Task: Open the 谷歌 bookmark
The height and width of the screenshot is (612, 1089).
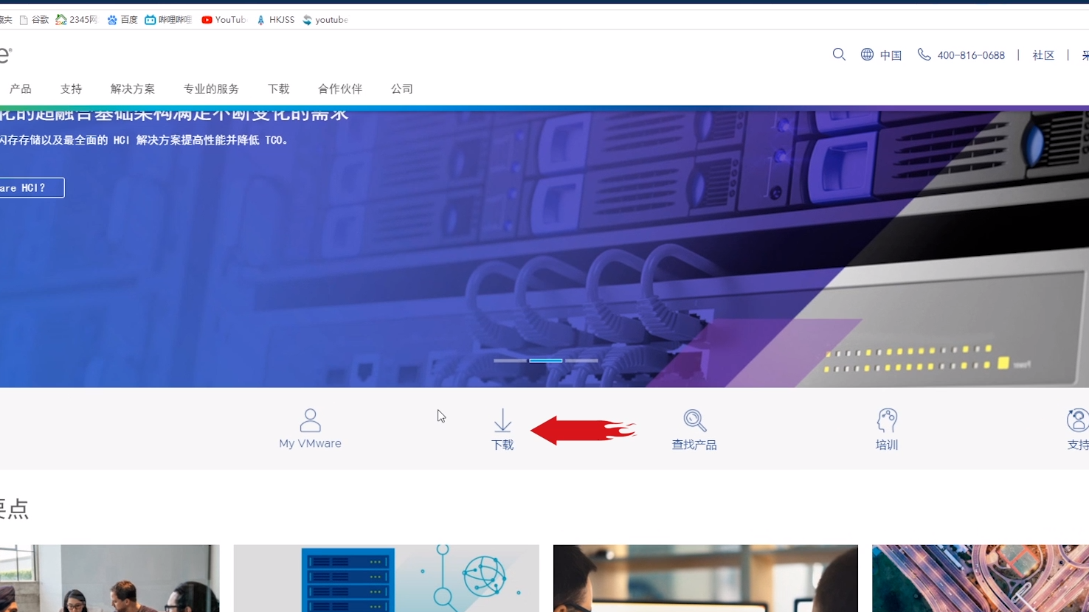Action: coord(34,20)
